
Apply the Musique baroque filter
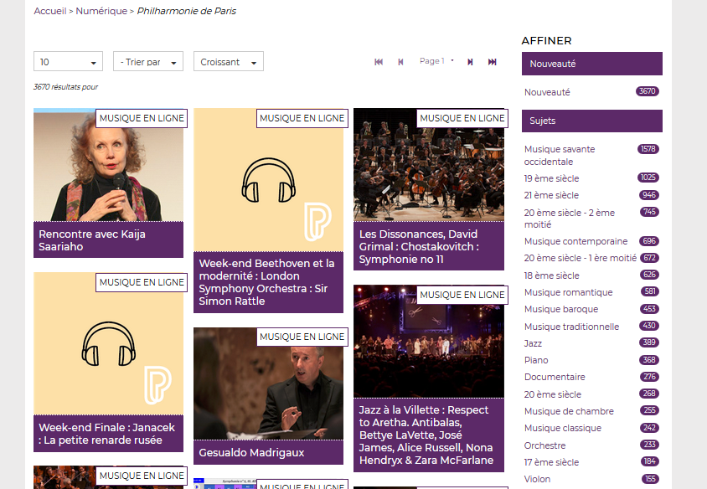click(560, 309)
